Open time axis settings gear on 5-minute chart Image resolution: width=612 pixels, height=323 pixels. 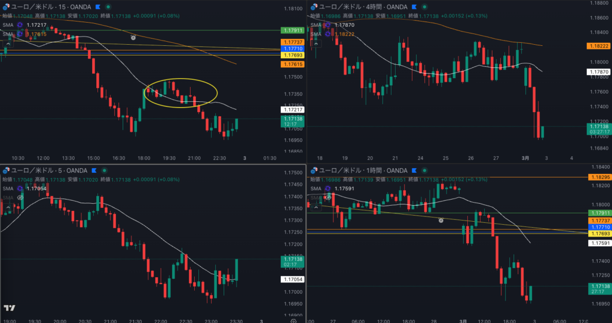point(293,321)
